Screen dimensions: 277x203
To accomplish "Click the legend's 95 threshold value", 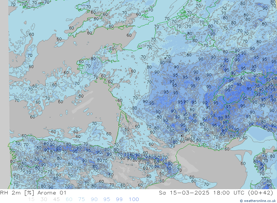I will coord(107,199).
